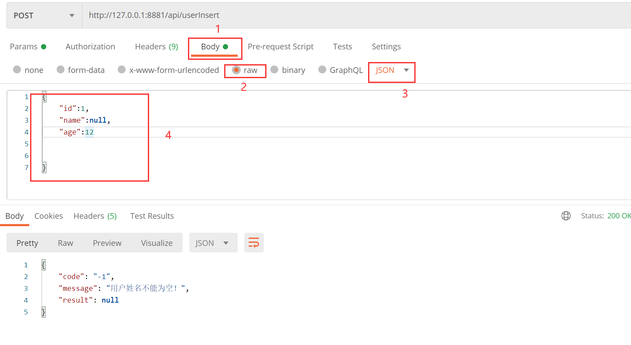Choose the GraphQL body type
Image resolution: width=631 pixels, height=345 pixels.
tap(341, 70)
